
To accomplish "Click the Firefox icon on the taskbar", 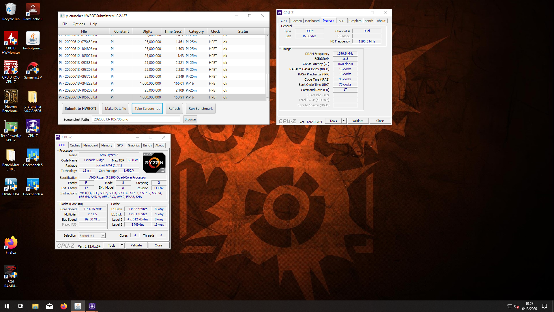I will coord(64,306).
